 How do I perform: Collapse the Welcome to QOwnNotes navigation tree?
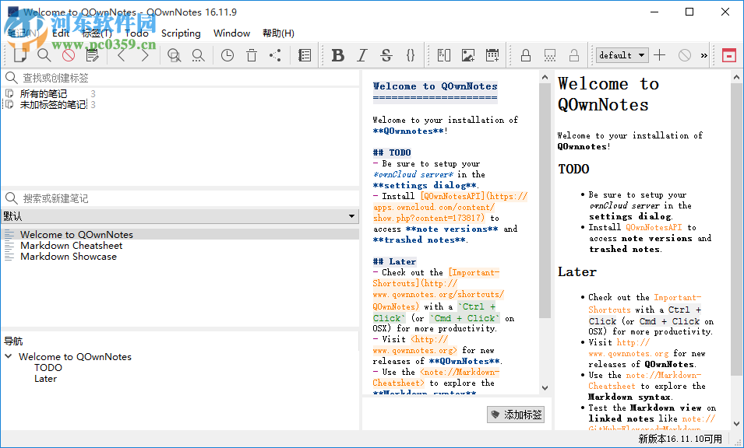point(9,357)
